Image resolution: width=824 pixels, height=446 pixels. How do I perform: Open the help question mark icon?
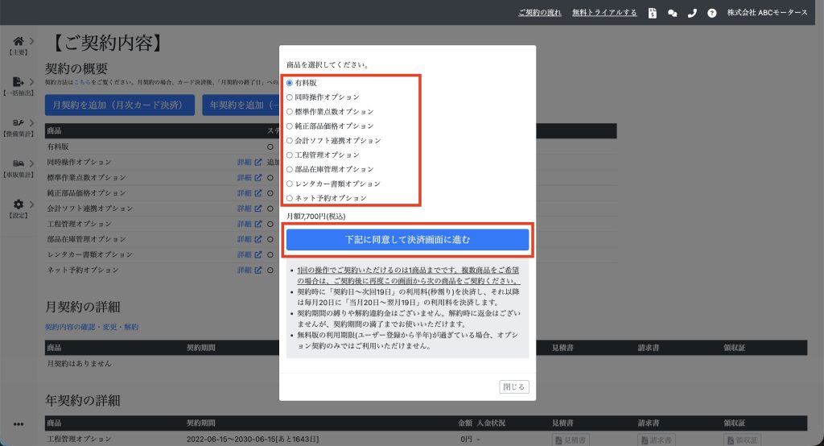coord(711,13)
